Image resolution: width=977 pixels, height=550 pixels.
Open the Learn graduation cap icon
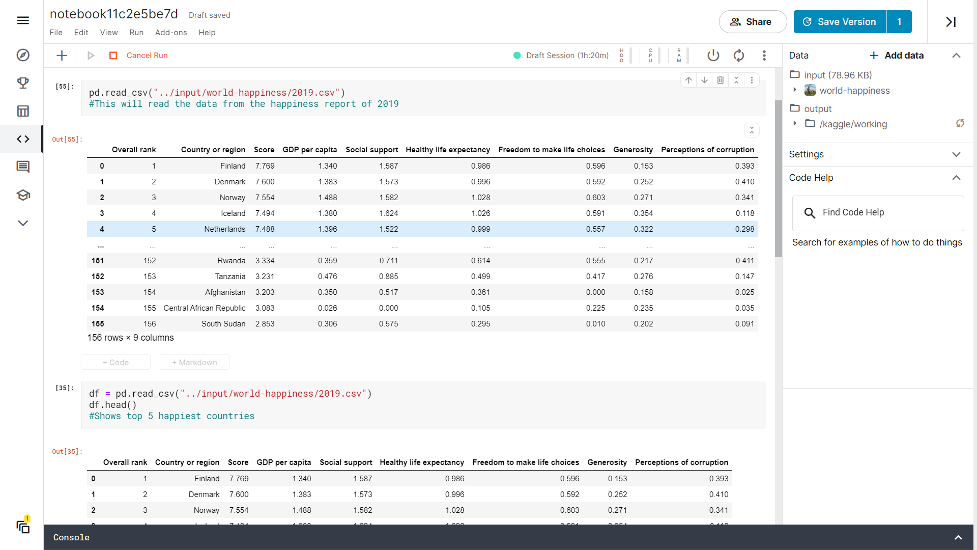point(23,195)
